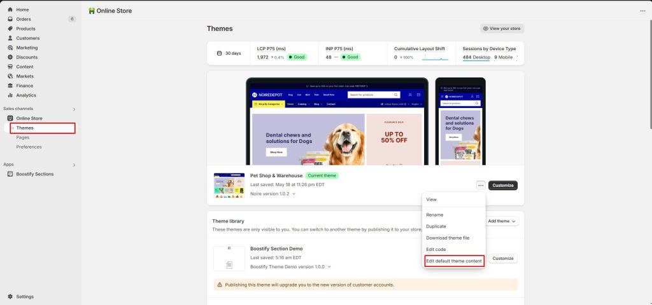Click the Cumulative Layout Shift chart
Image resolution: width=652 pixels, height=305 pixels.
tap(436, 57)
